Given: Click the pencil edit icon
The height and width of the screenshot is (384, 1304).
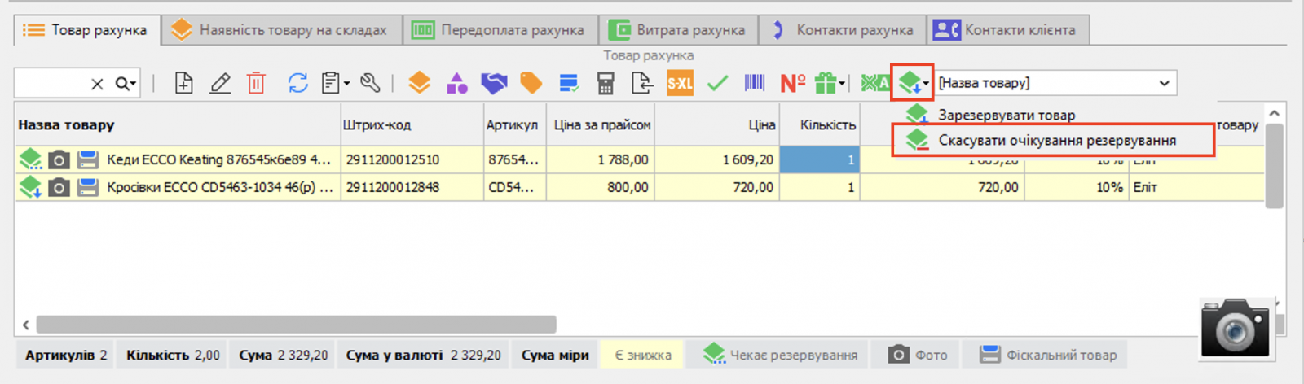Looking at the screenshot, I should [220, 83].
